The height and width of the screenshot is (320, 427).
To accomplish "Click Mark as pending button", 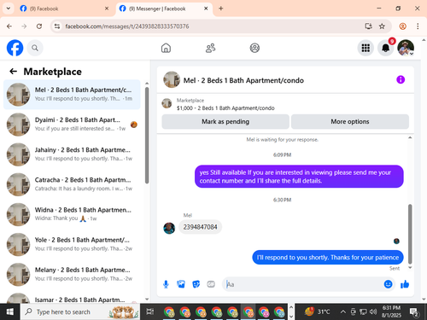I will [x=225, y=122].
